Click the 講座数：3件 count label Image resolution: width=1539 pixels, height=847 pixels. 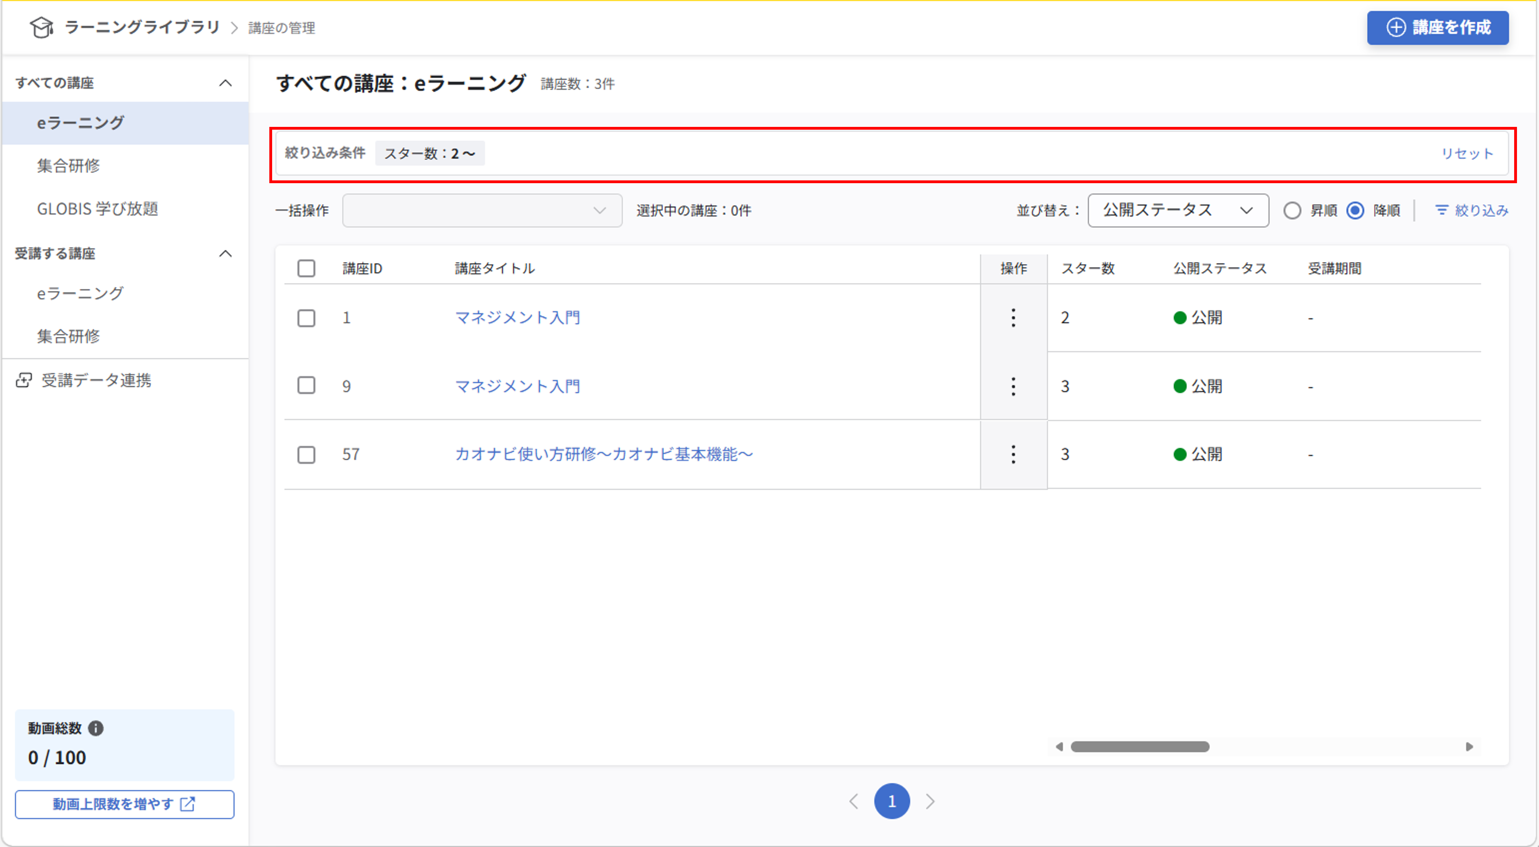click(x=577, y=84)
